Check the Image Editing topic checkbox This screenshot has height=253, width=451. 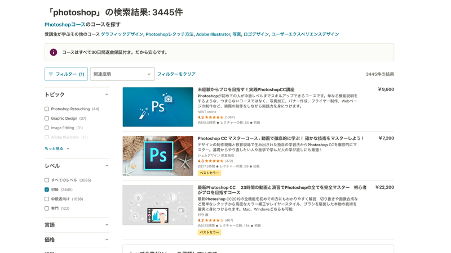47,128
